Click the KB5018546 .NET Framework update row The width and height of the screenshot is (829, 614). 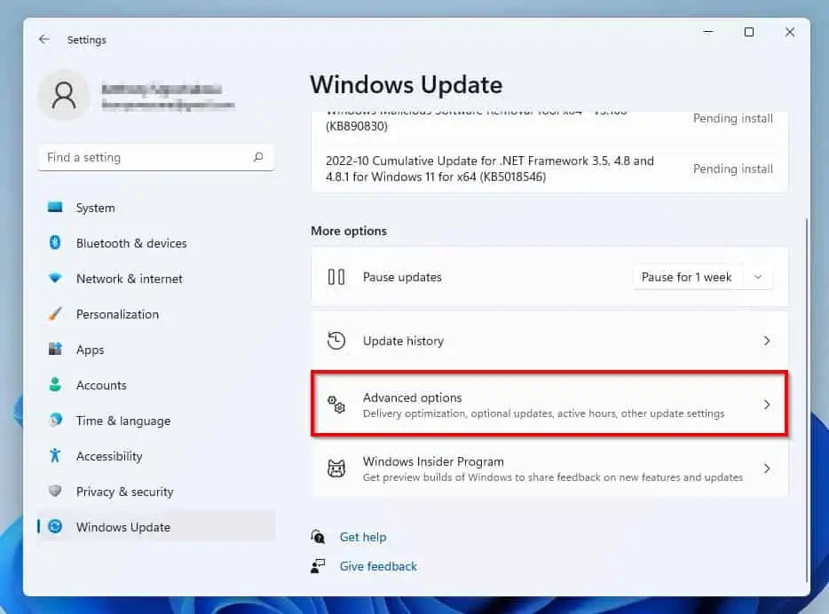coord(549,169)
